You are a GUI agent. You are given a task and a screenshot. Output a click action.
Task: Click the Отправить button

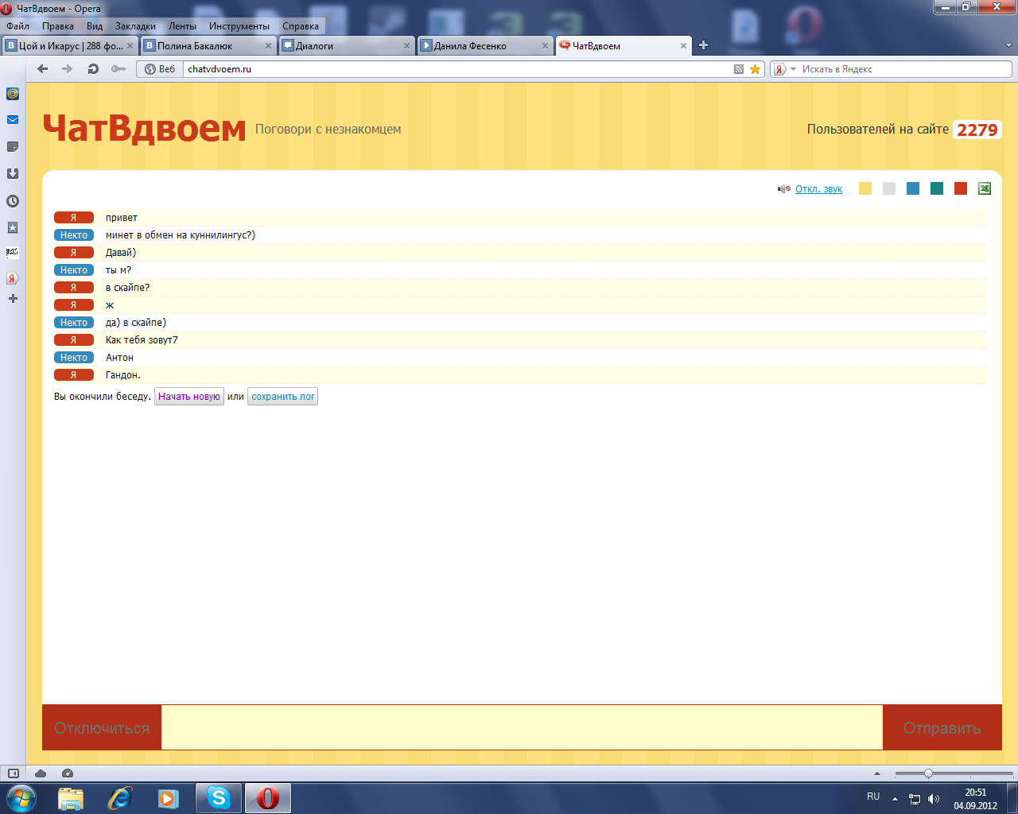[x=942, y=727]
